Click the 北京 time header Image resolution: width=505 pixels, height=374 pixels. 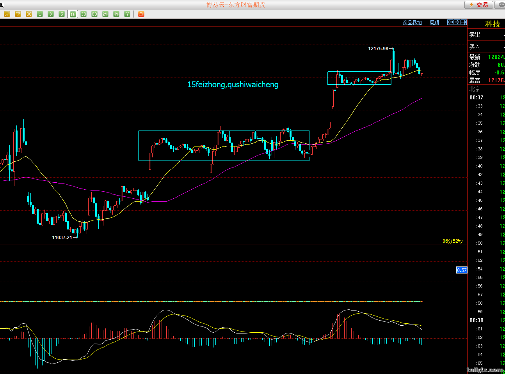coord(475,89)
